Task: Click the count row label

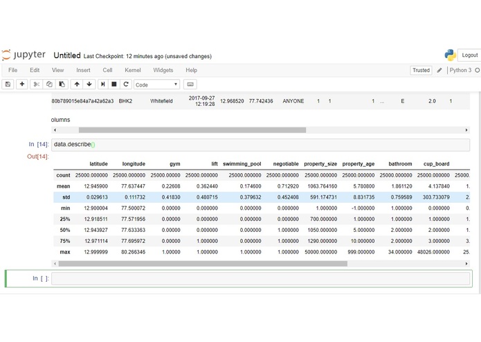Action: (x=63, y=175)
